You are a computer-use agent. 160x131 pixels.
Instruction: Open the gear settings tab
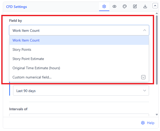104,7
